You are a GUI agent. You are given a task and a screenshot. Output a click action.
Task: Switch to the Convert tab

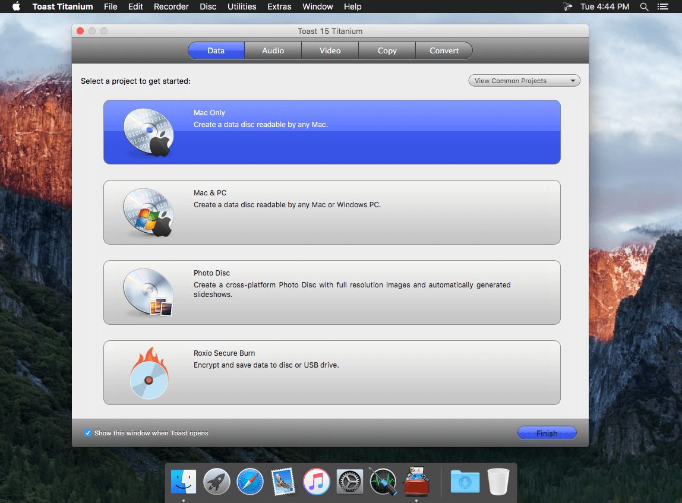pyautogui.click(x=444, y=50)
